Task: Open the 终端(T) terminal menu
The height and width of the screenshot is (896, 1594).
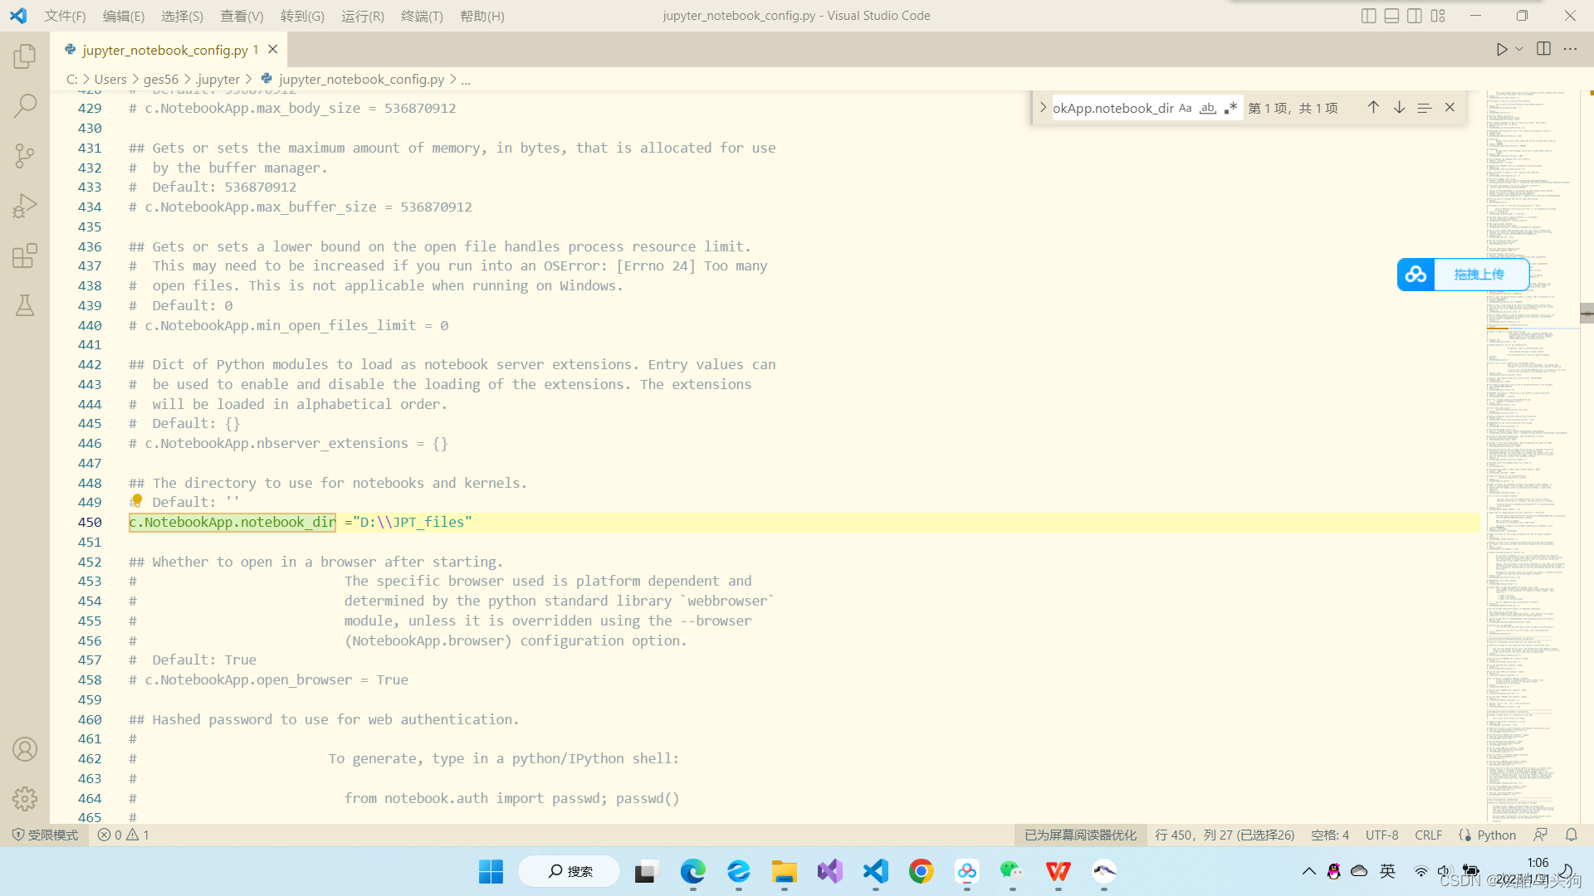Action: pos(422,16)
